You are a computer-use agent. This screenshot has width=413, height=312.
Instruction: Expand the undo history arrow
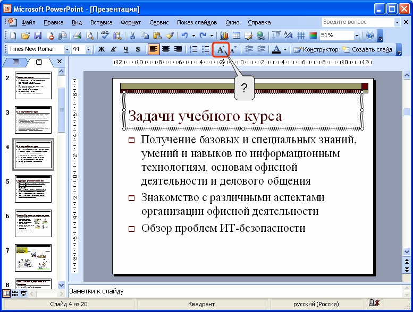pyautogui.click(x=193, y=36)
